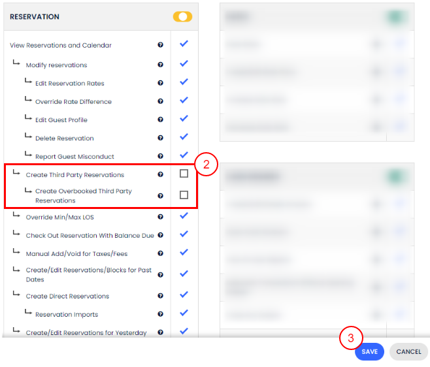Uncheck Create/Edit Reservations/Blocks for Past Dates

pos(184,274)
